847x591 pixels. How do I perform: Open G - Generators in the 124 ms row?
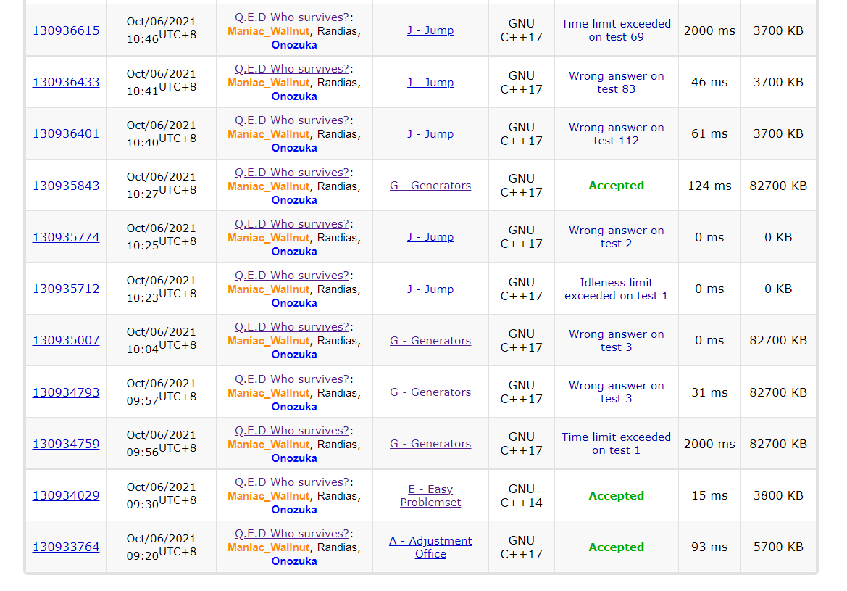click(430, 186)
